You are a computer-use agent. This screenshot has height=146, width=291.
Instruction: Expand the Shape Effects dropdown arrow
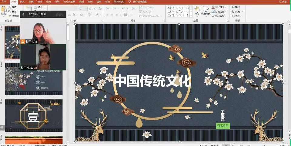point(226,16)
